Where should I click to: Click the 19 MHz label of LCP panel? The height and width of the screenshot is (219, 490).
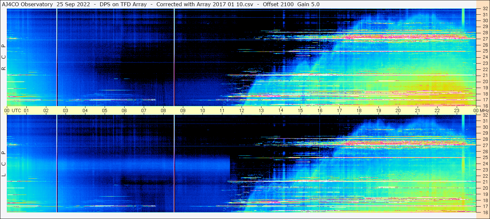point(485,194)
